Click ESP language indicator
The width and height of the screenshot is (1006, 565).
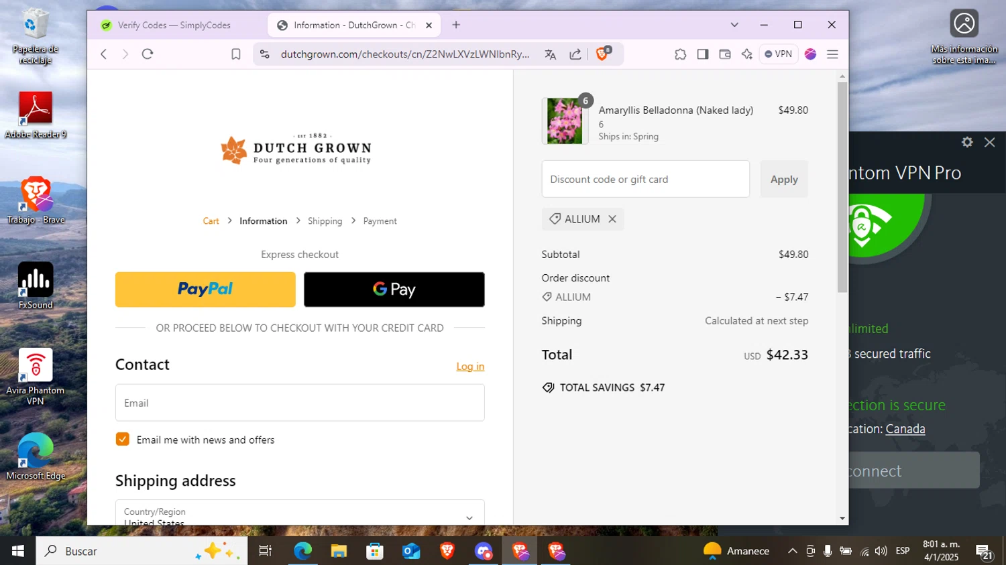(903, 551)
